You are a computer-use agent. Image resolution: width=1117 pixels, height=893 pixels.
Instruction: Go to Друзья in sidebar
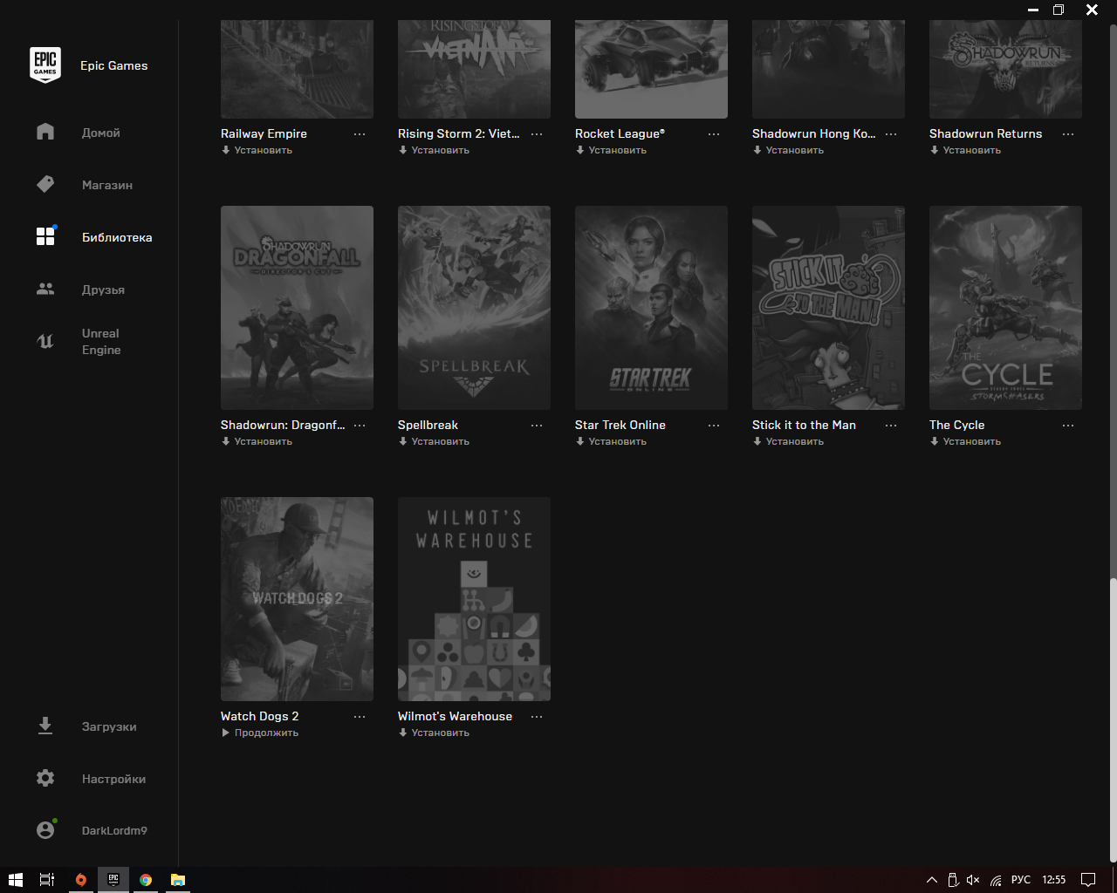coord(103,290)
